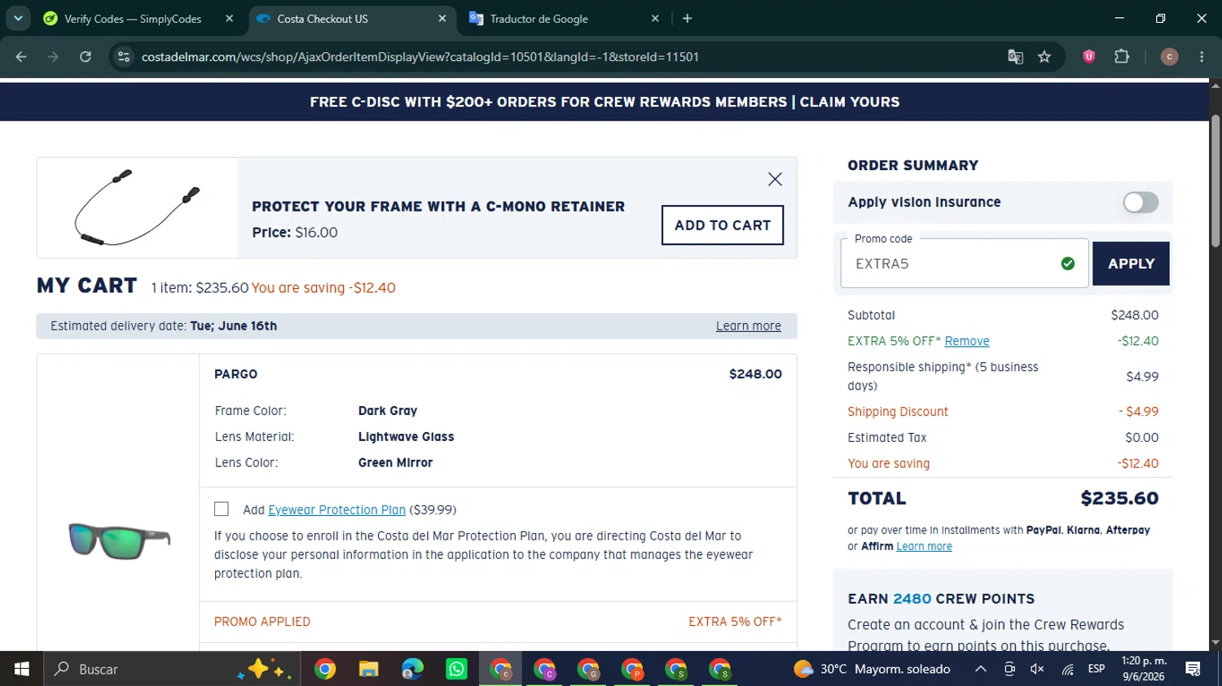The height and width of the screenshot is (686, 1222).
Task: Click the EARN 2480 CREW POINTS heading
Action: (x=941, y=599)
